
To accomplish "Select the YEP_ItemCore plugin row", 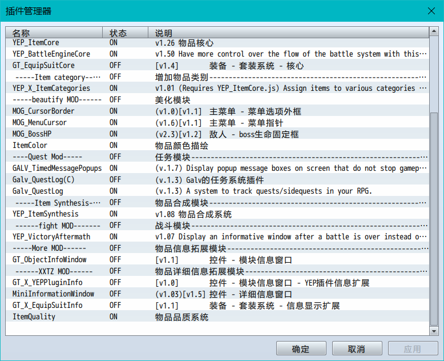I will [x=217, y=42].
